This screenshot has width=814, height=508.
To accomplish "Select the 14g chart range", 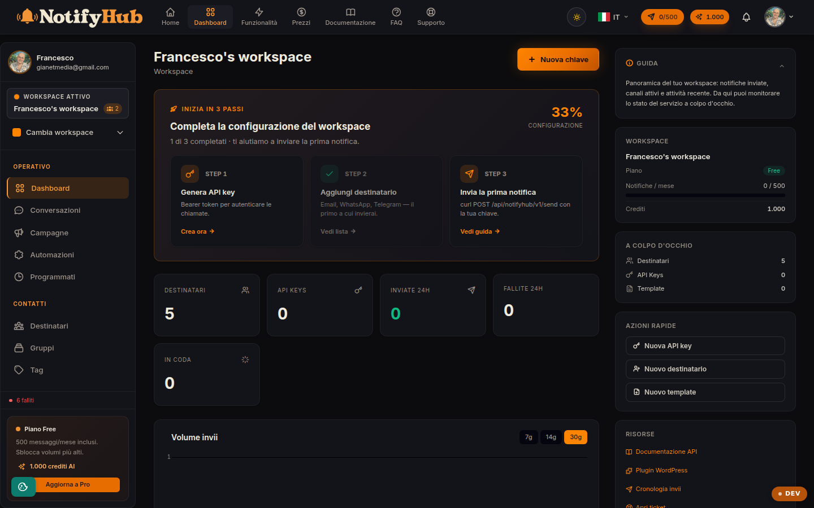I will [551, 437].
